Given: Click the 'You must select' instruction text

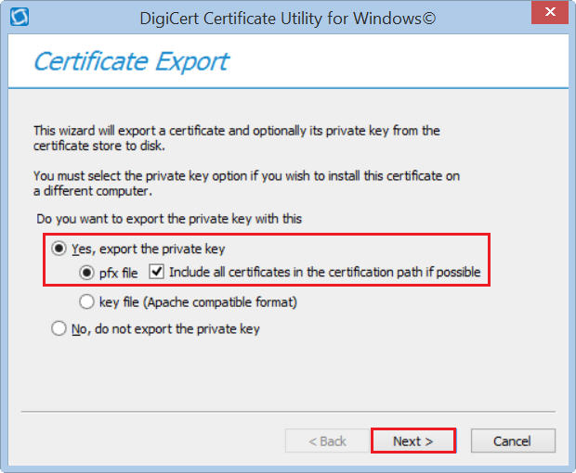Looking at the screenshot, I should pos(246,182).
